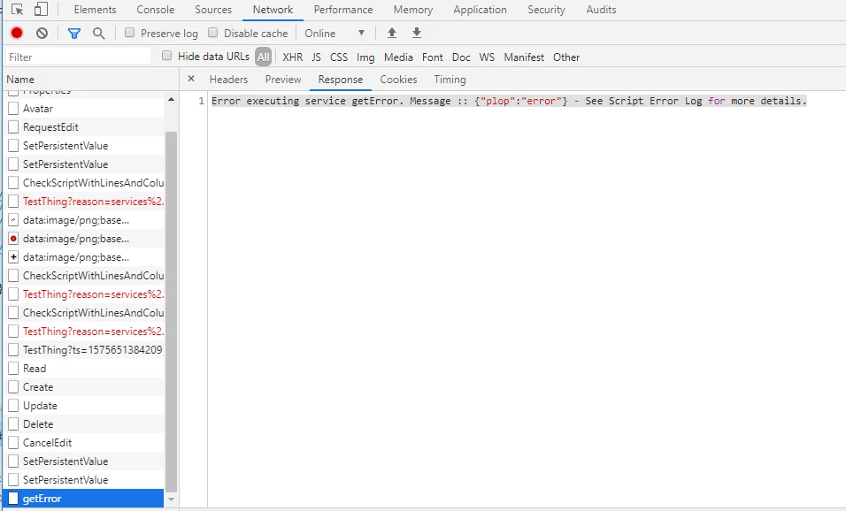This screenshot has width=846, height=511.
Task: Open the Security panel
Action: tap(546, 10)
